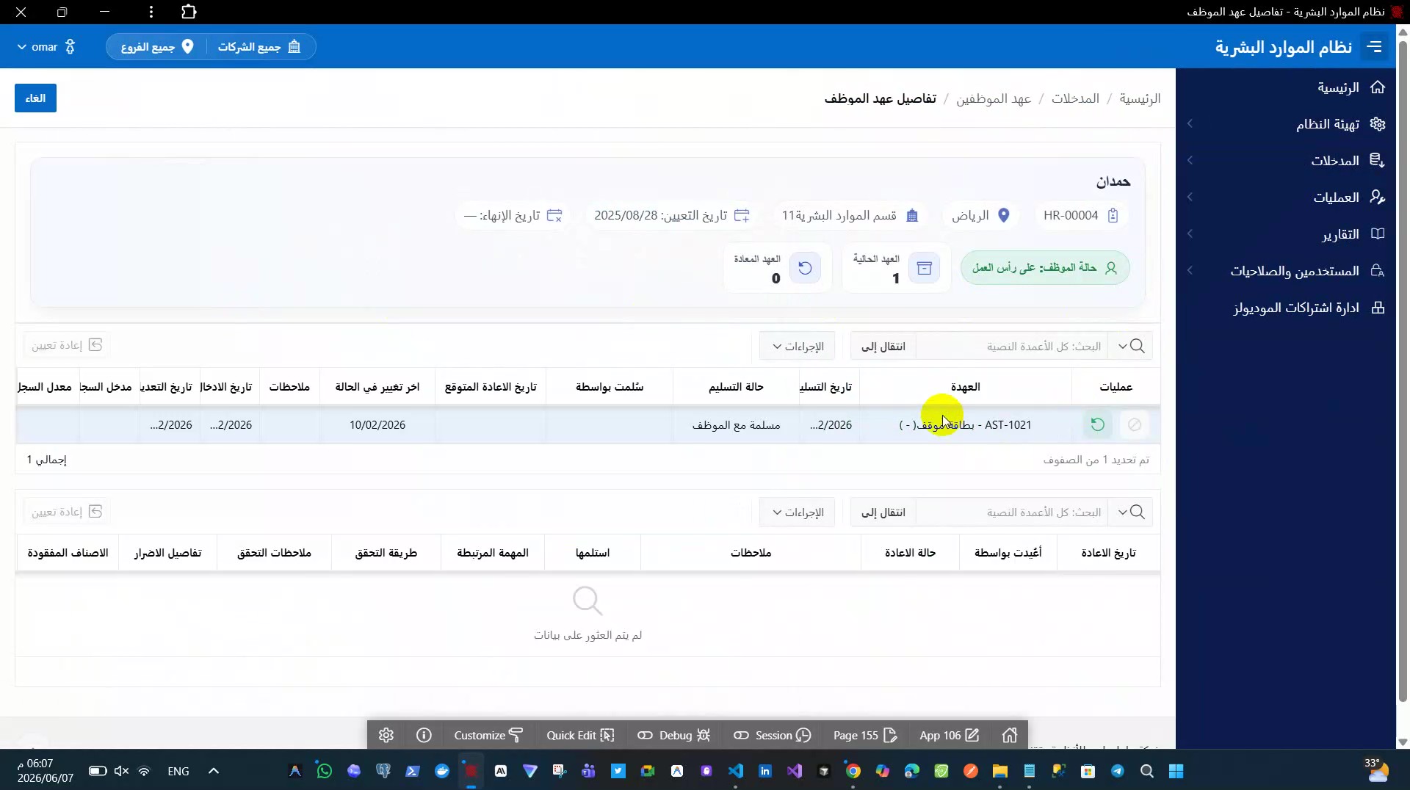Focus the lower grid search field

(1013, 512)
